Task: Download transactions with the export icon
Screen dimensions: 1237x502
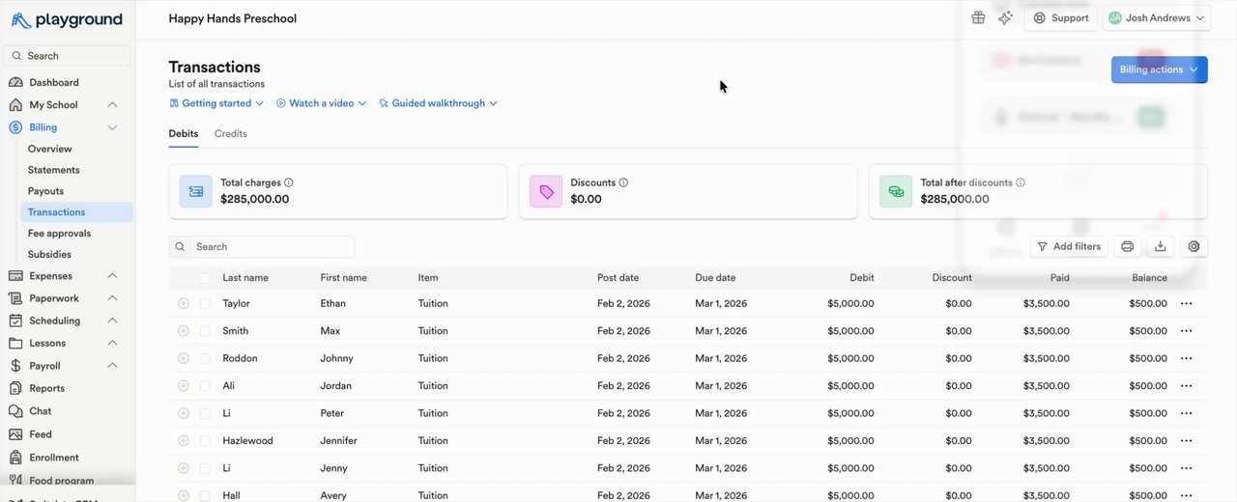Action: point(1161,247)
